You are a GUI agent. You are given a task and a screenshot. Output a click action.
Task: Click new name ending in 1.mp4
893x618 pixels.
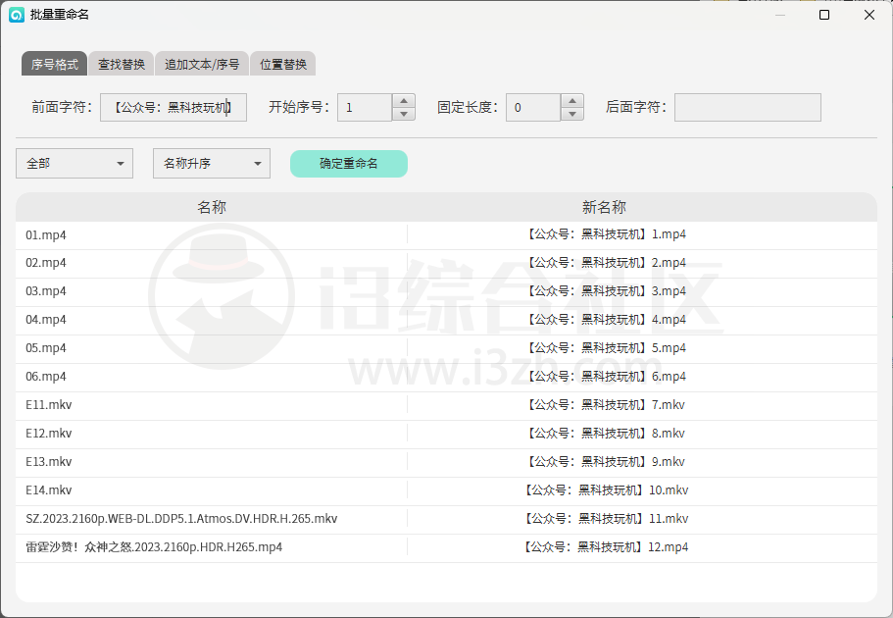tap(605, 234)
